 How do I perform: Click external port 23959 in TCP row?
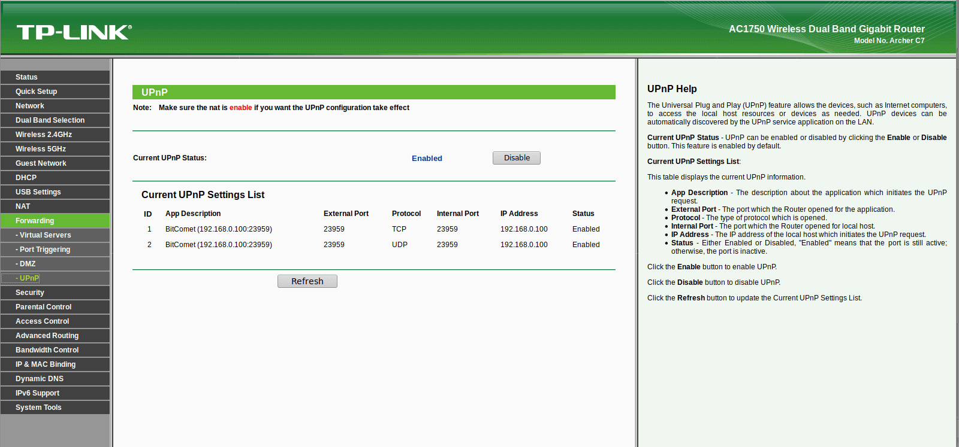point(334,229)
